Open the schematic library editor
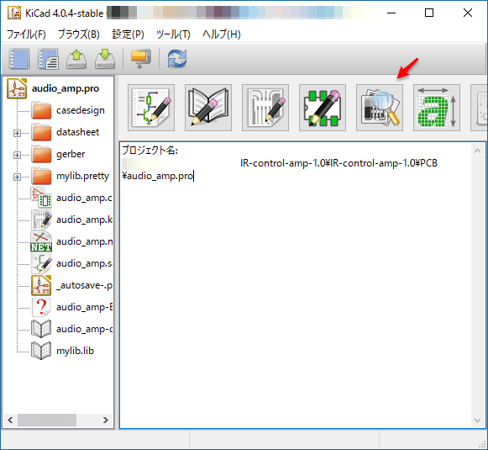Viewport: 488px width, 450px height. click(x=208, y=108)
